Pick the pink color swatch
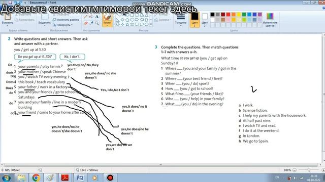Viewport: 325px width, 182px height. pyautogui.click(x=228, y=20)
